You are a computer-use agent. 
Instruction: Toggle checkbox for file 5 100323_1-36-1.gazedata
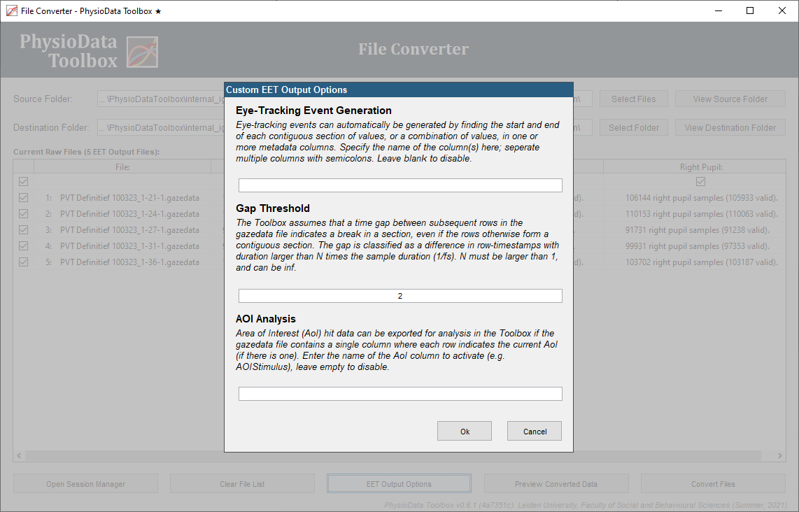pos(24,262)
